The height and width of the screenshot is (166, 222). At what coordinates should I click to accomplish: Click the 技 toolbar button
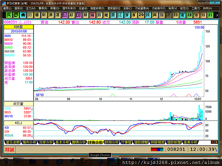[x=203, y=15]
